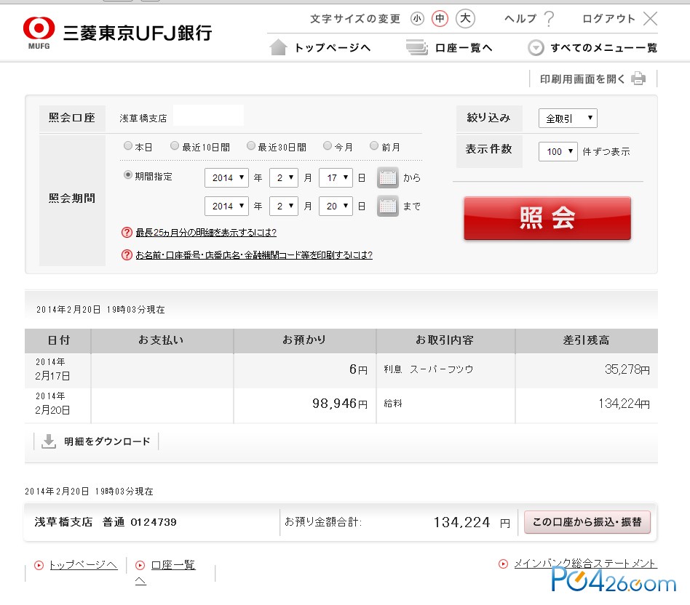The image size is (690, 605).
Task: Click お預かり column header
Action: pyautogui.click(x=304, y=340)
